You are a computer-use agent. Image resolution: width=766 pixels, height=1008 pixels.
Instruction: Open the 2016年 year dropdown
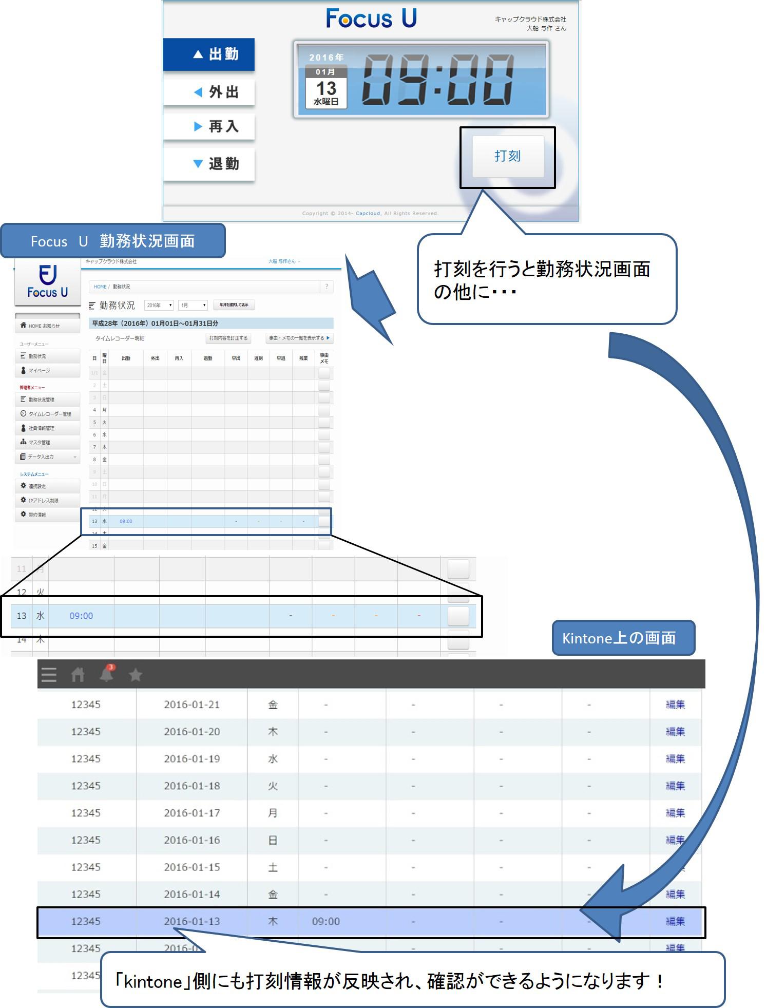pos(159,305)
